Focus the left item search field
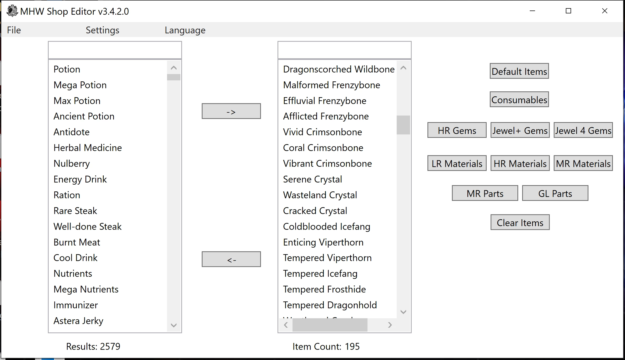This screenshot has height=360, width=625. pyautogui.click(x=115, y=50)
